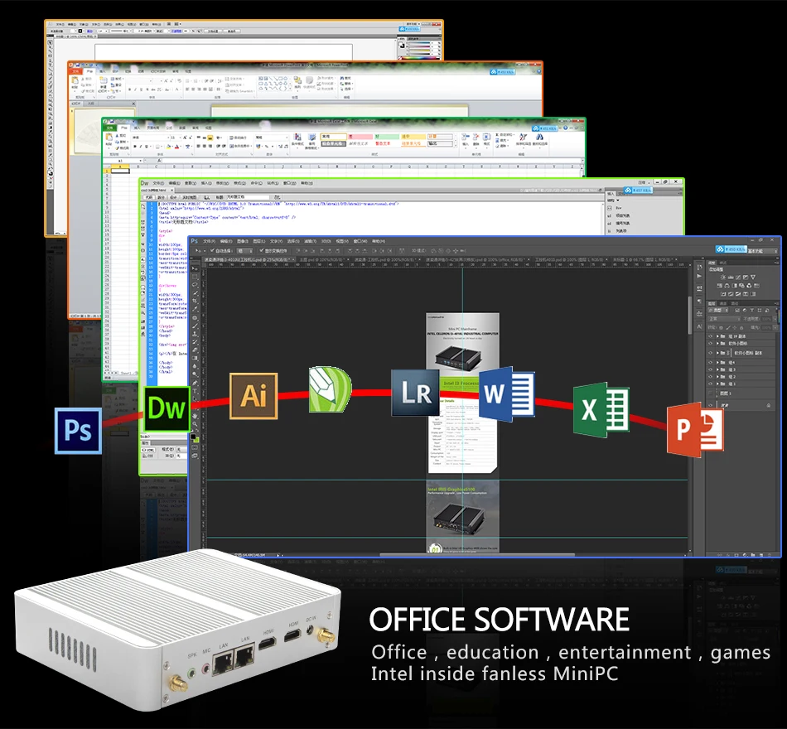Add a Vibrance adjustment (triangle icon)
Viewport: 787px width, 729px height.
click(753, 278)
